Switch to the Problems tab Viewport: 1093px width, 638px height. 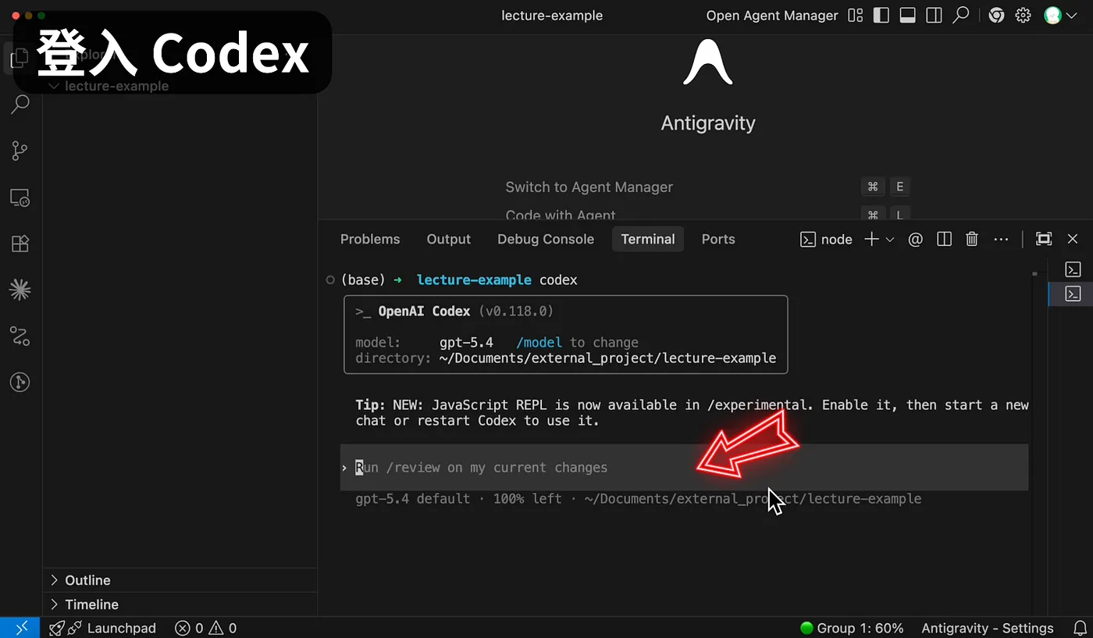point(370,240)
